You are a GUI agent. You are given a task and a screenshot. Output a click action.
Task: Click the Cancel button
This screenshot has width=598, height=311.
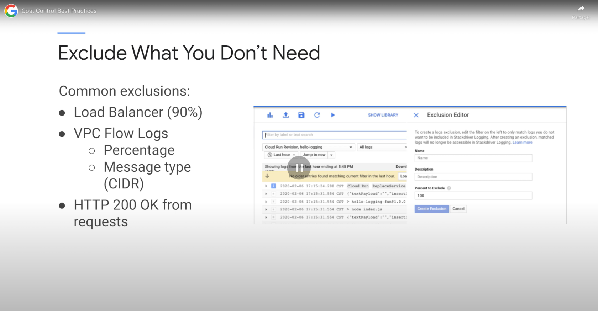tap(458, 209)
